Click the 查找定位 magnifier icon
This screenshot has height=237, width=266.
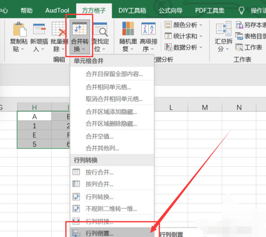tap(100, 29)
